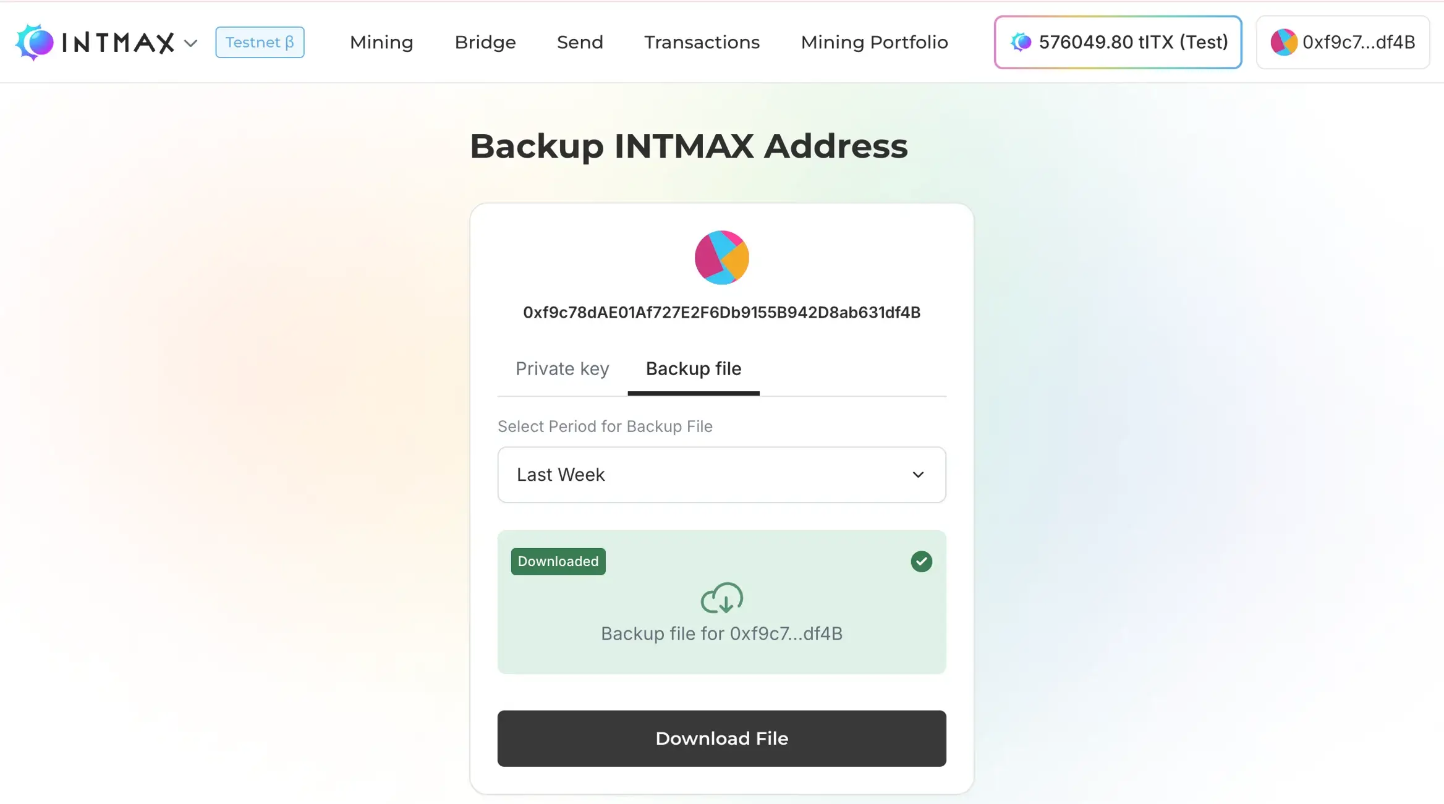Click the large address identicon above the address
Screen dimensions: 1444x804
coord(721,257)
